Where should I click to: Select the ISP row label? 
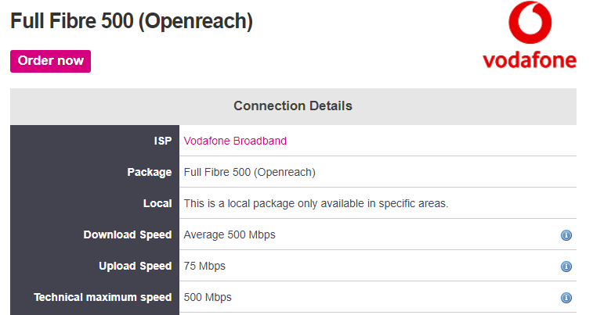[163, 141]
